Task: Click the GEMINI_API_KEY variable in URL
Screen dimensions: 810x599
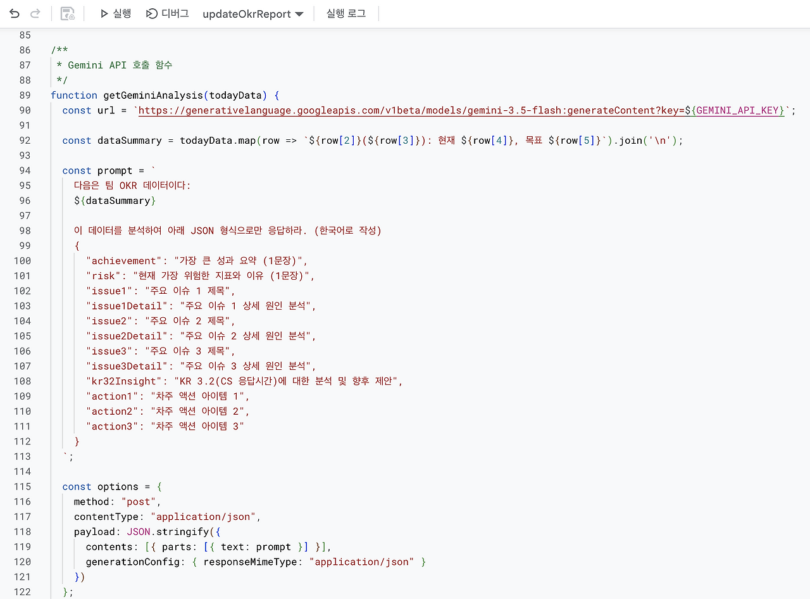Action: 737,110
